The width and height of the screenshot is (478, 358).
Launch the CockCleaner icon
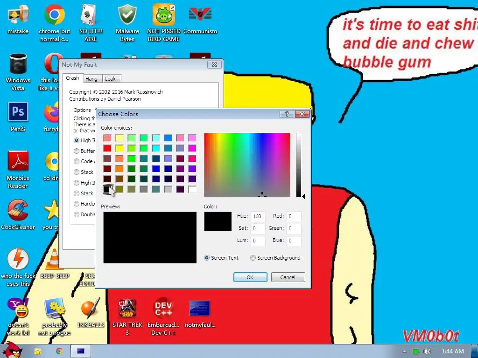[x=18, y=214]
